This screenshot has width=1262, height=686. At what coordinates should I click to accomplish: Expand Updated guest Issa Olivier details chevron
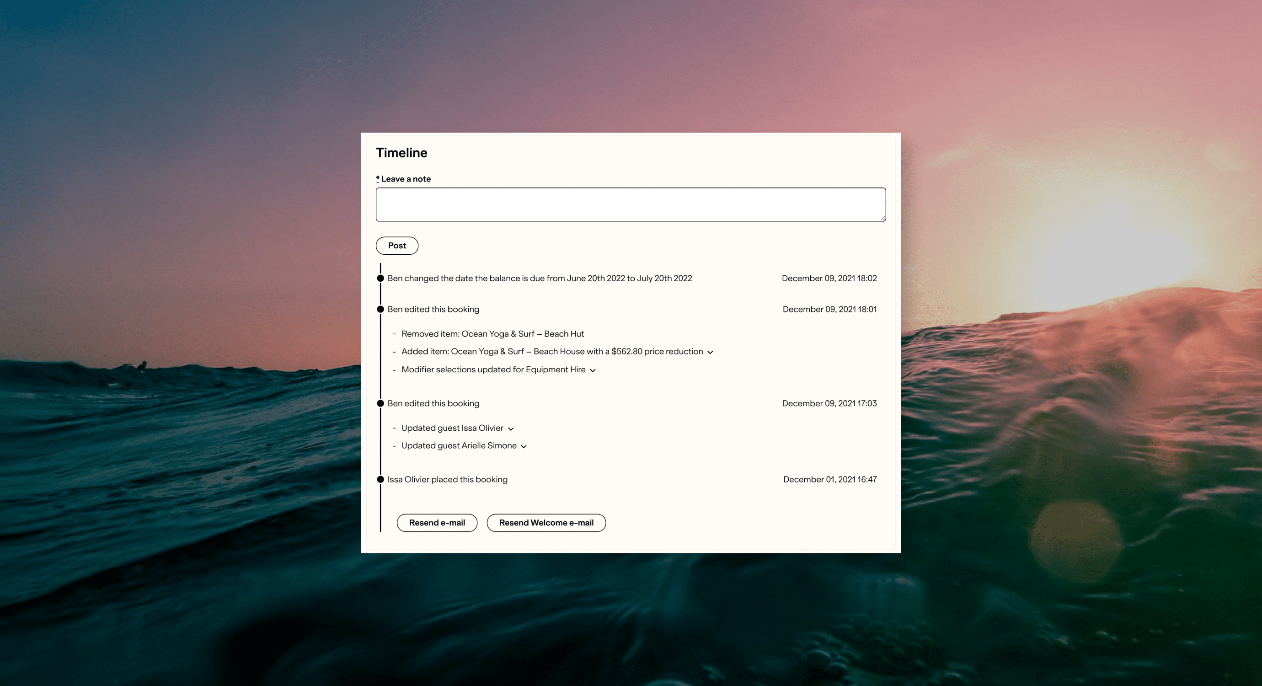[510, 429]
